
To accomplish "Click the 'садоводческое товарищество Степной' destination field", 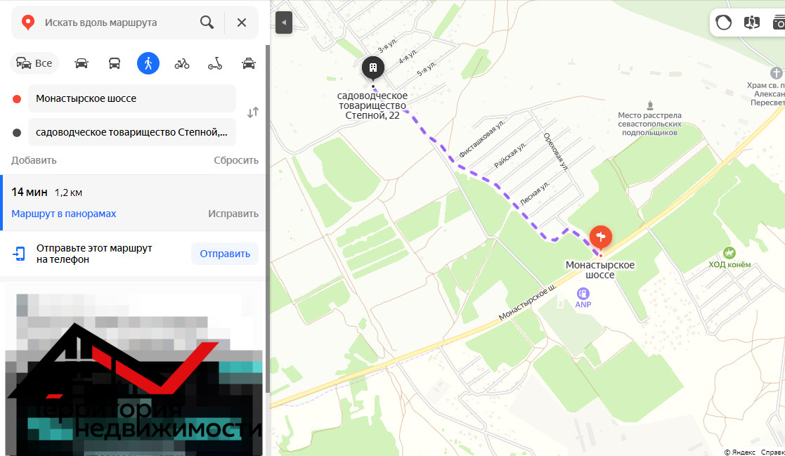I will coord(131,132).
